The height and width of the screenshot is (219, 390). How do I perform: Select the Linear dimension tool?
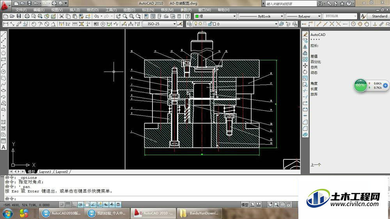[5, 24]
